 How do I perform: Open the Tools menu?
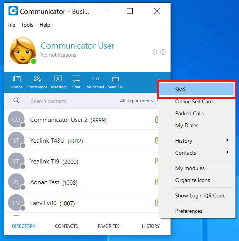(x=27, y=25)
